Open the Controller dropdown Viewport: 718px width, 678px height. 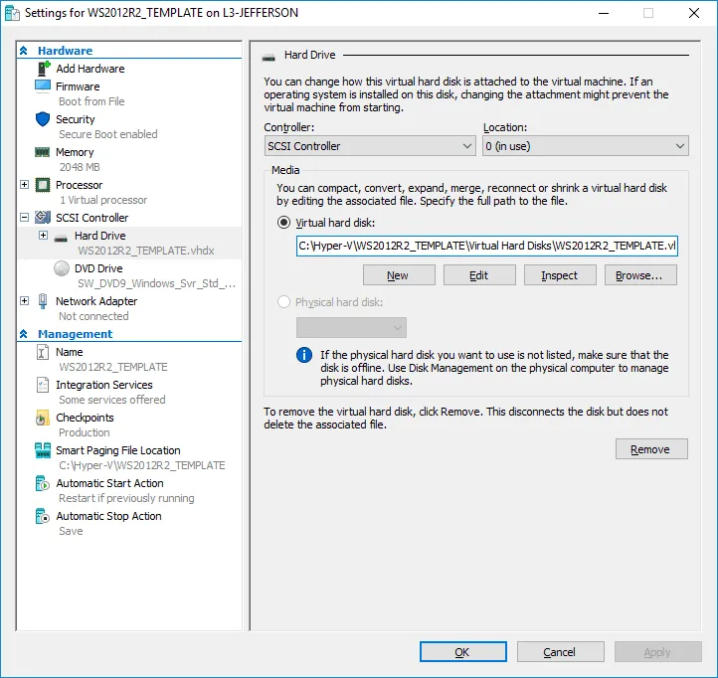click(370, 146)
